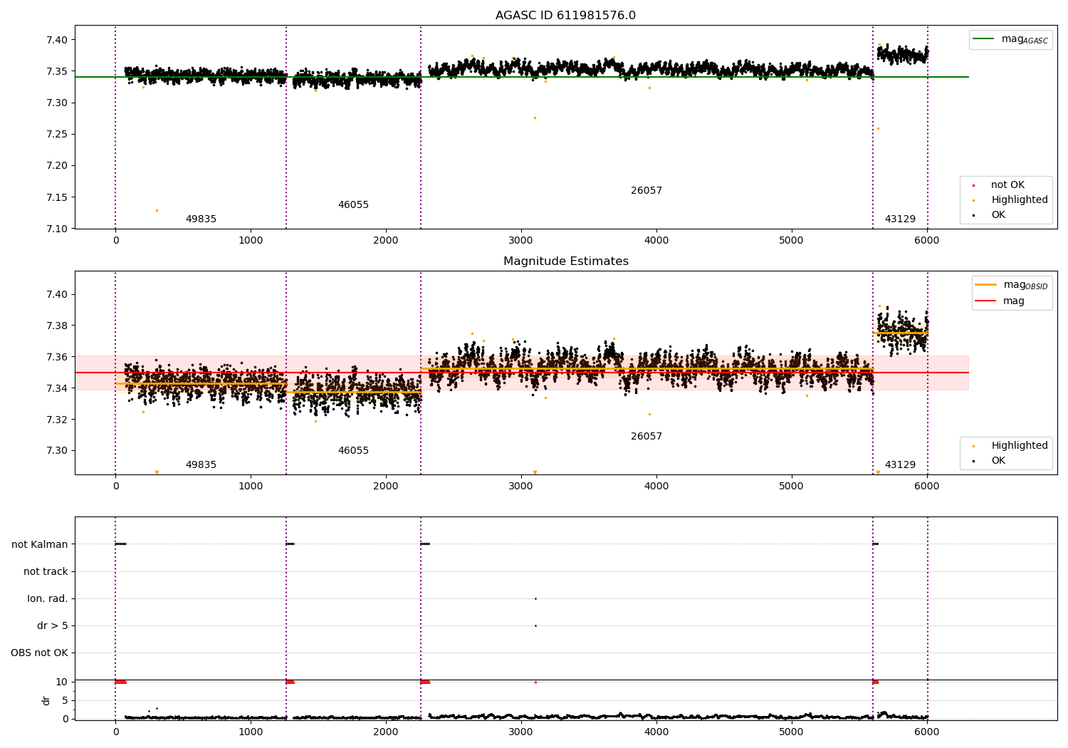1068x748 pixels.
Task: Click the orange outlier near 7.13 in top plot
Action: [157, 210]
